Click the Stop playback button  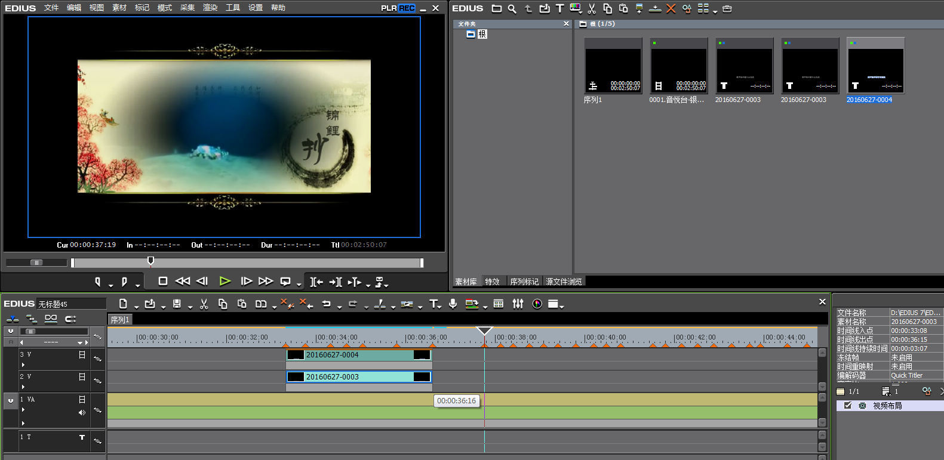tap(162, 281)
